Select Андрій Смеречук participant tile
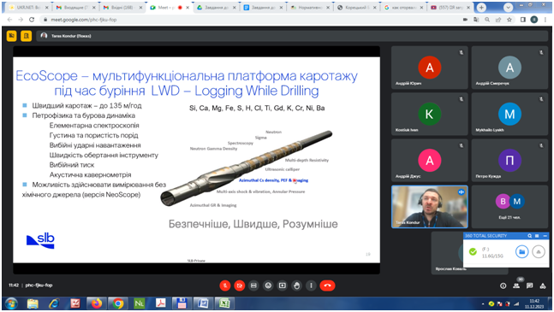This screenshot has width=554, height=312. (x=509, y=68)
